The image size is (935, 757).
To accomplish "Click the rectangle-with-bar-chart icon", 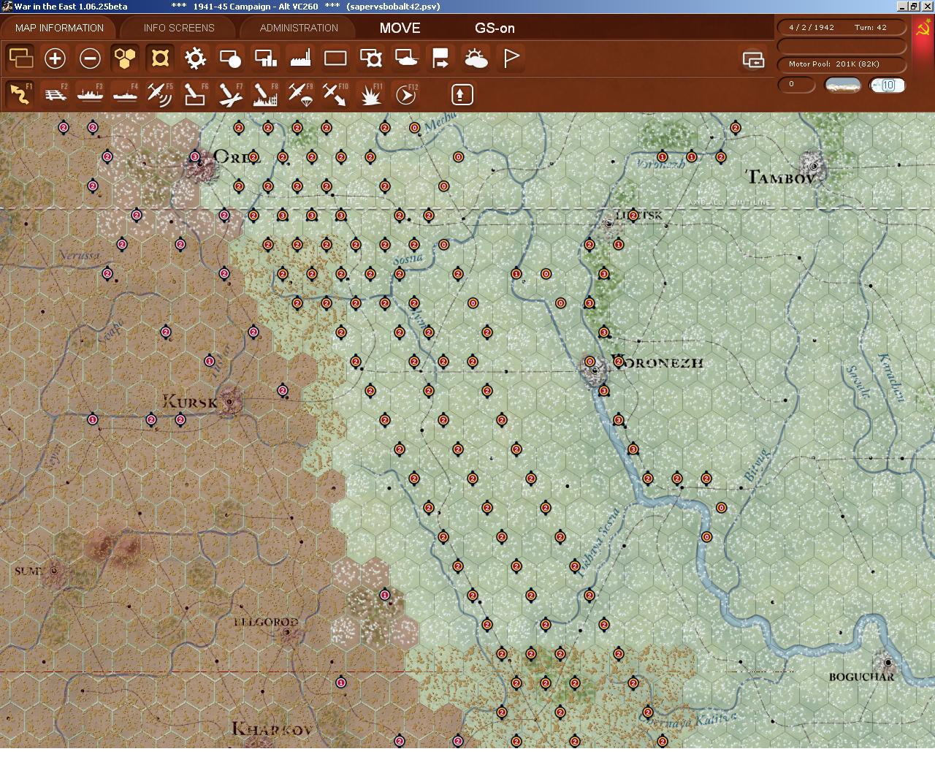I will [265, 58].
